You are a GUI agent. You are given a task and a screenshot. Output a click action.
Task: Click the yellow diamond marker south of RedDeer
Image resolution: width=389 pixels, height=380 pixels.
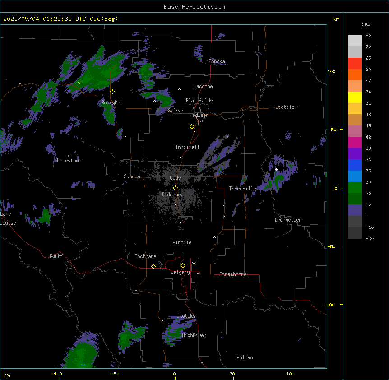point(192,127)
